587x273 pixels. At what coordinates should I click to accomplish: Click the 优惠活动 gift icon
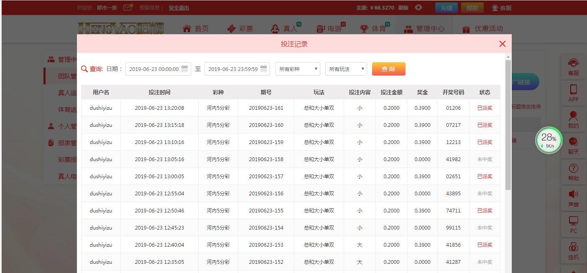click(x=466, y=29)
